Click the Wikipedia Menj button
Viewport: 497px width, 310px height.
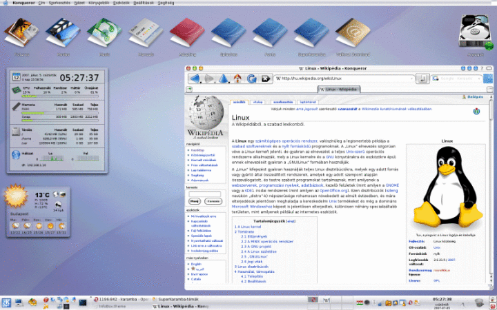point(194,201)
